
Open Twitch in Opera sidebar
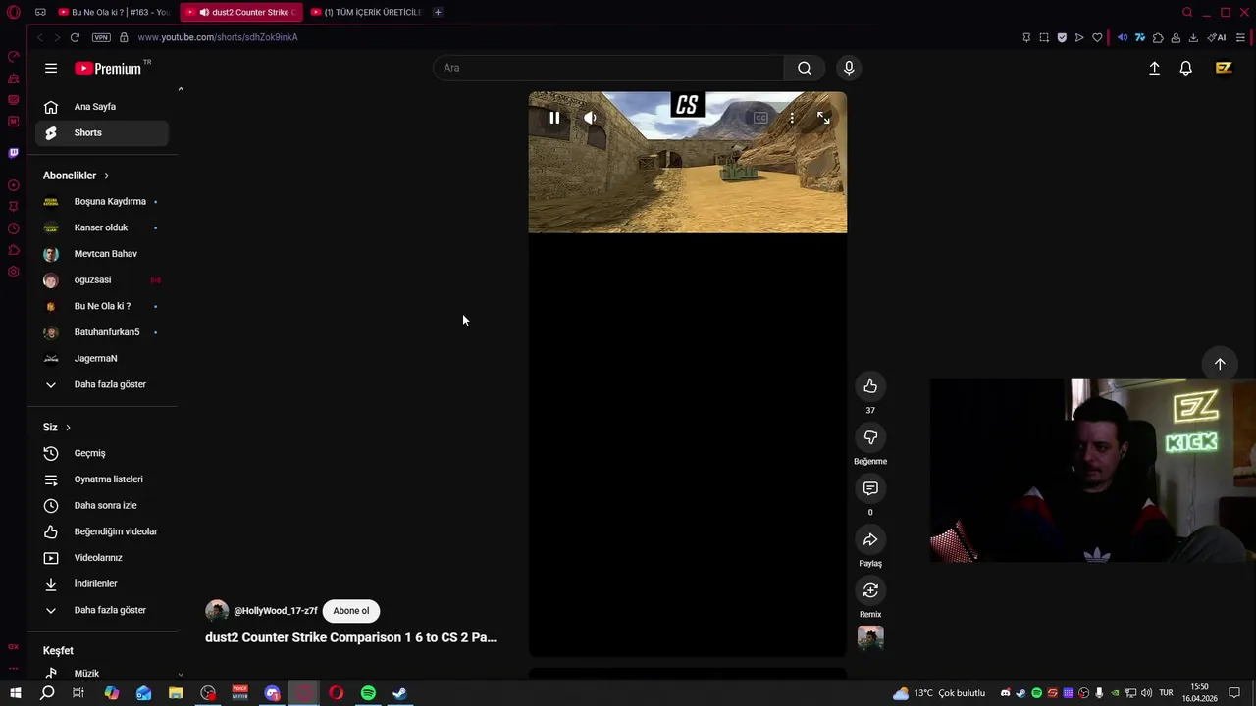(x=13, y=153)
